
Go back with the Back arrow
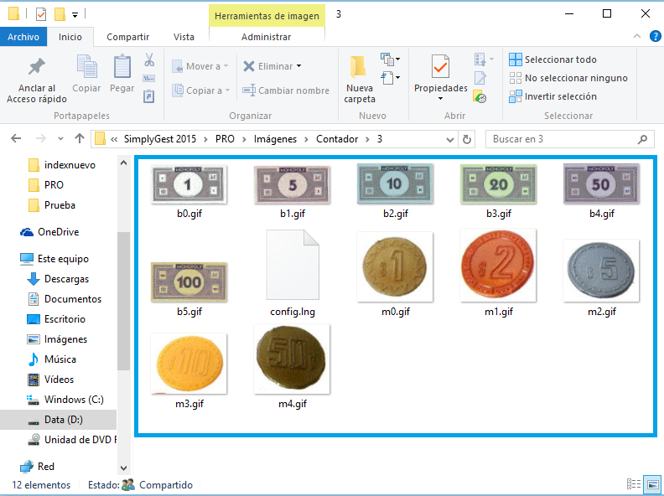tap(16, 138)
